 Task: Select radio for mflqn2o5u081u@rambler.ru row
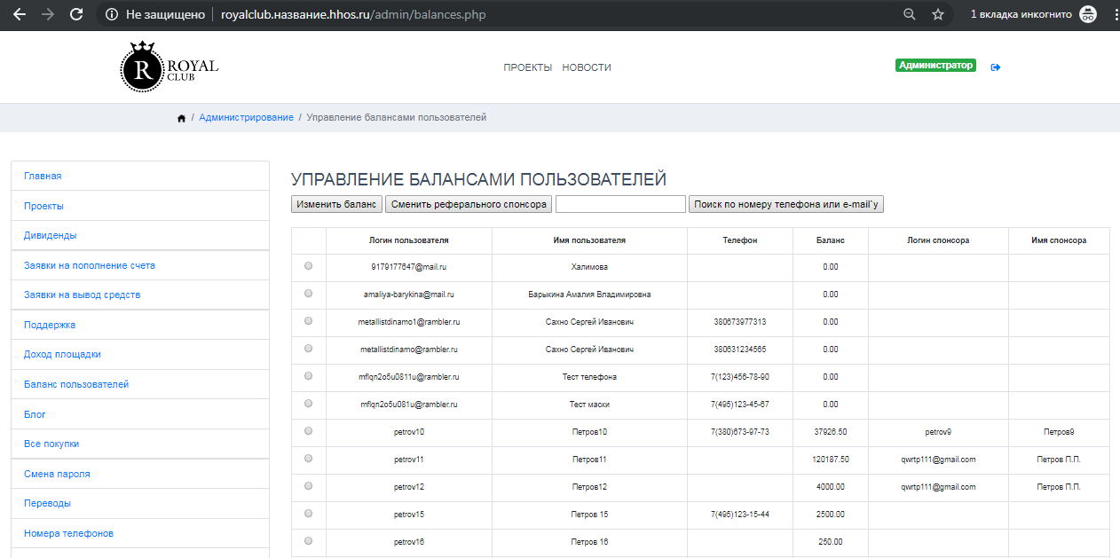(x=309, y=403)
